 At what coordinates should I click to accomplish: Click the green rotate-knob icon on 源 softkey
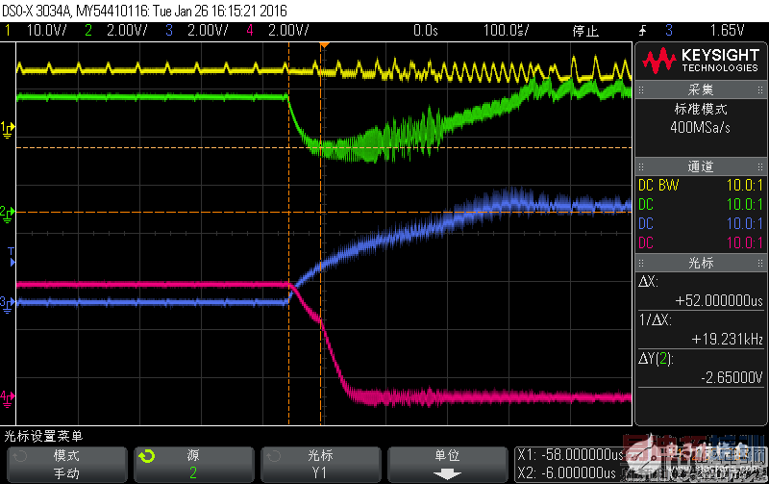pyautogui.click(x=147, y=456)
